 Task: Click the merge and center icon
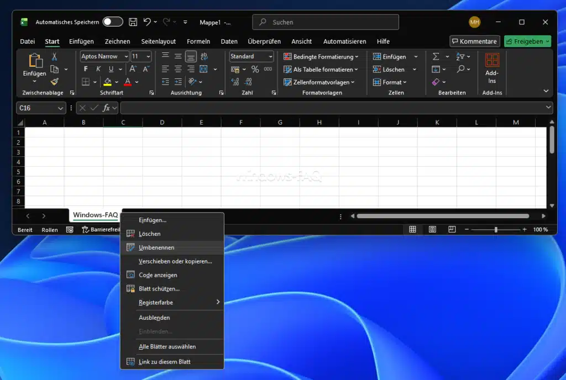(x=203, y=69)
